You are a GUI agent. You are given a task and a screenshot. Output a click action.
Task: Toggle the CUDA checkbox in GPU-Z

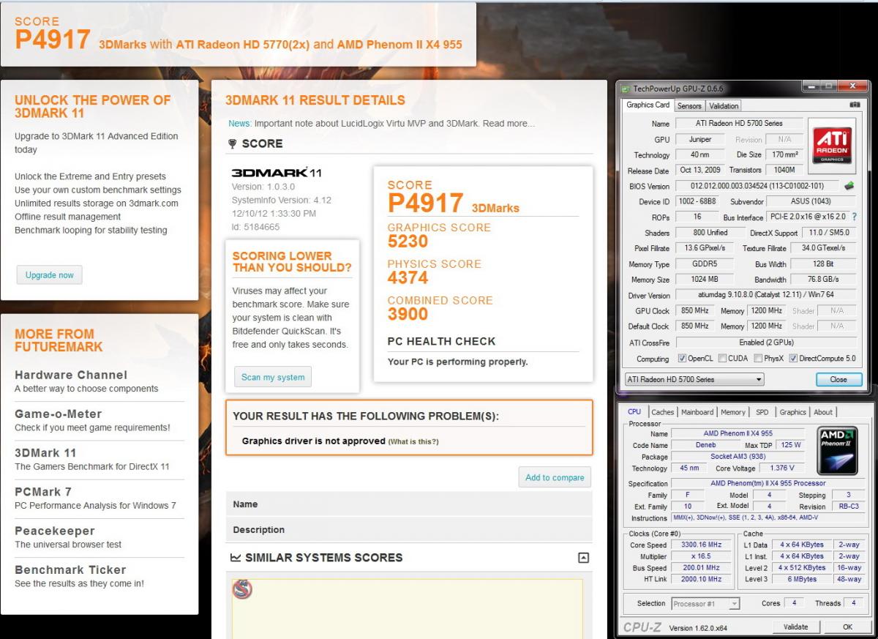click(722, 359)
